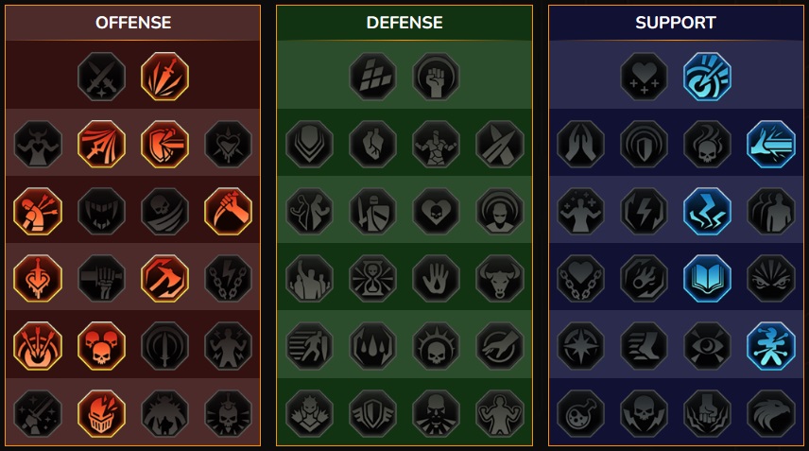Select the chained heart mastery in Support
The width and height of the screenshot is (809, 451).
(580, 279)
